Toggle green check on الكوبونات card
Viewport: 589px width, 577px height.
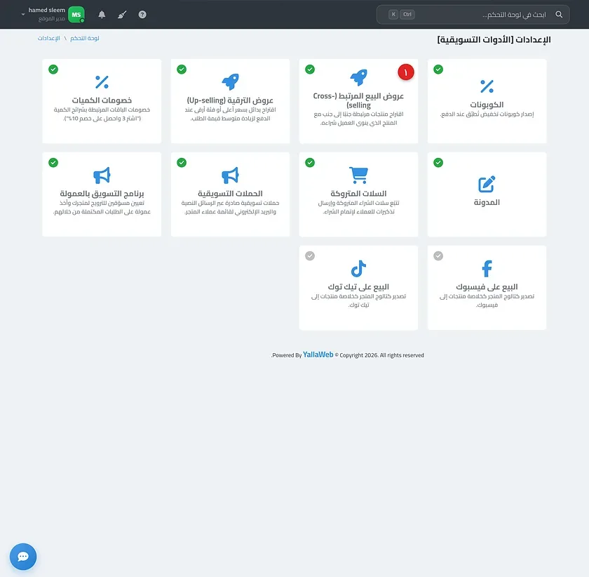pos(438,69)
